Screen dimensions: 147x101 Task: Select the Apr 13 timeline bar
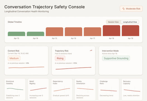(x=16, y=34)
